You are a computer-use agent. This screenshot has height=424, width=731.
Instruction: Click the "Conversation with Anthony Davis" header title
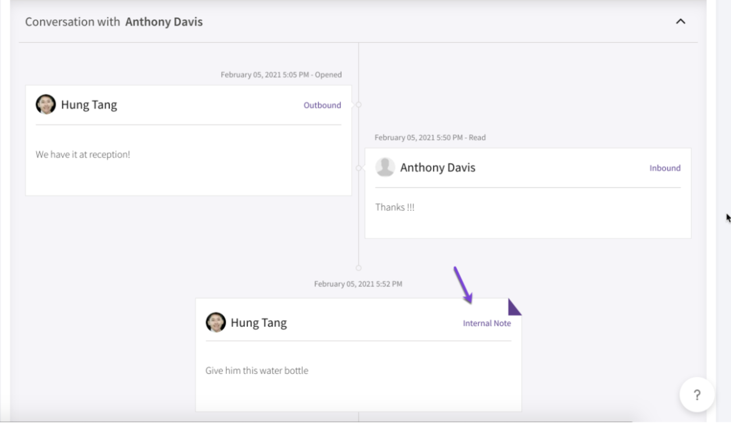[114, 22]
